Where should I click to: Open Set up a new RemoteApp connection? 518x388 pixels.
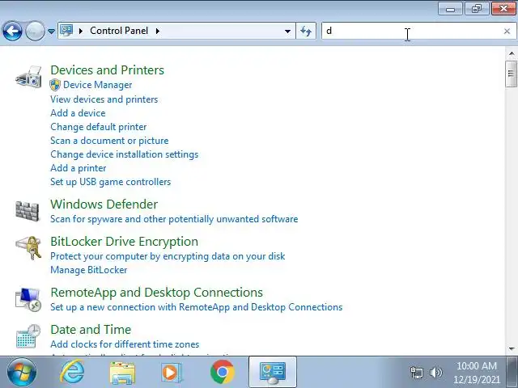tap(196, 307)
